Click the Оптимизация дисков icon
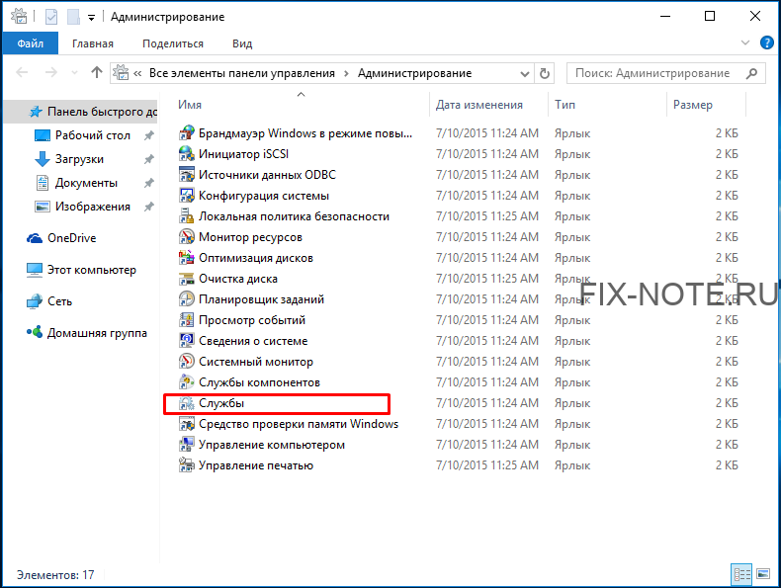 pyautogui.click(x=186, y=258)
